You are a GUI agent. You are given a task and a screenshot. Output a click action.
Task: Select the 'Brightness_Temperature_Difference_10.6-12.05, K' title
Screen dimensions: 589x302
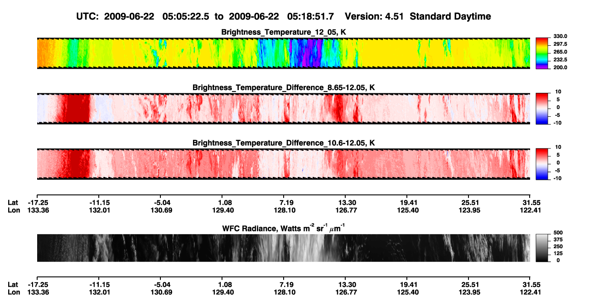[284, 143]
